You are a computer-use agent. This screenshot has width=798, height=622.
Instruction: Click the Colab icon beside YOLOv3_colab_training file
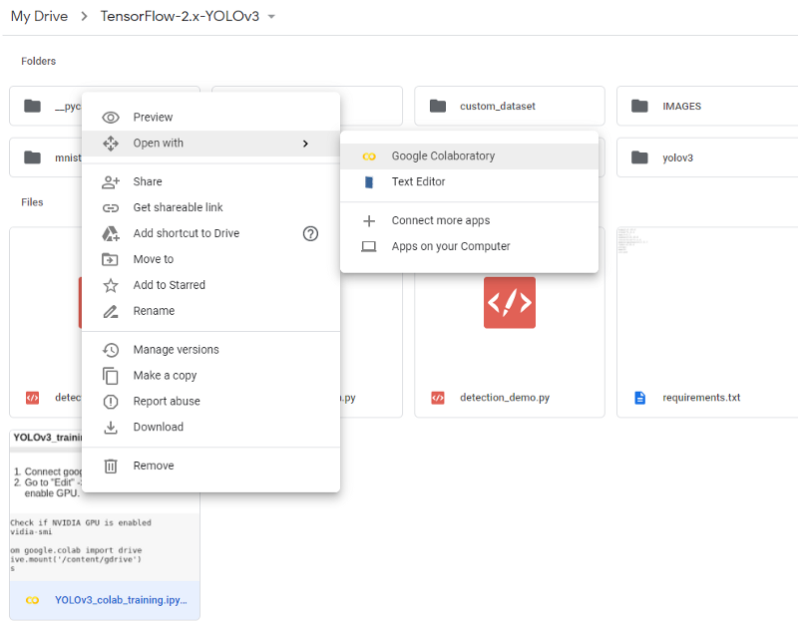click(32, 601)
